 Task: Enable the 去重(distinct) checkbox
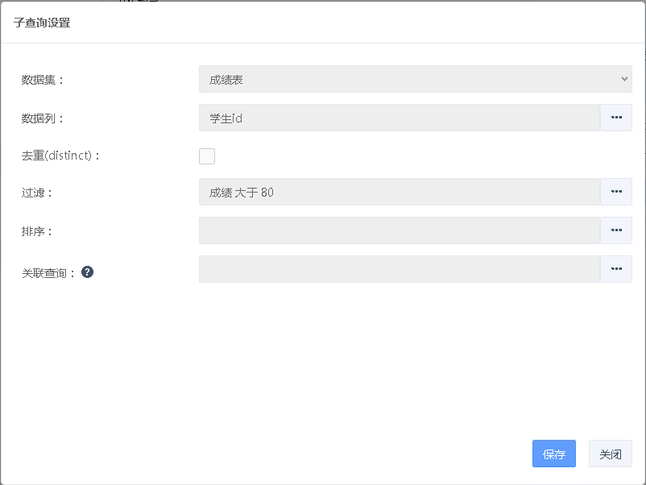tap(207, 156)
